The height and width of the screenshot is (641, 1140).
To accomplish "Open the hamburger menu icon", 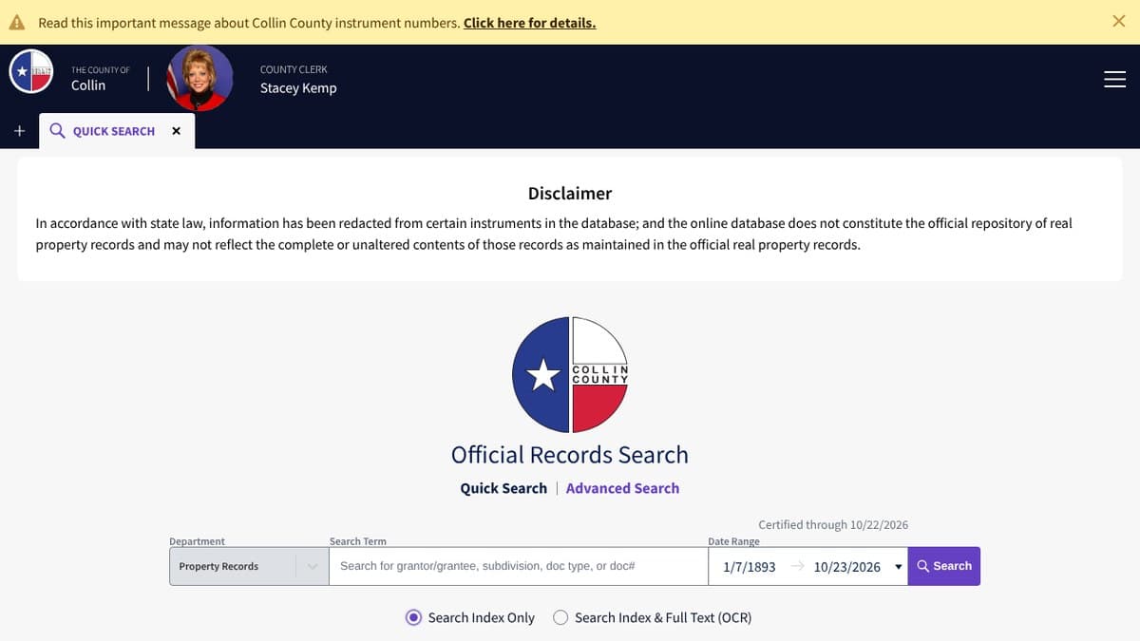I will [1114, 79].
